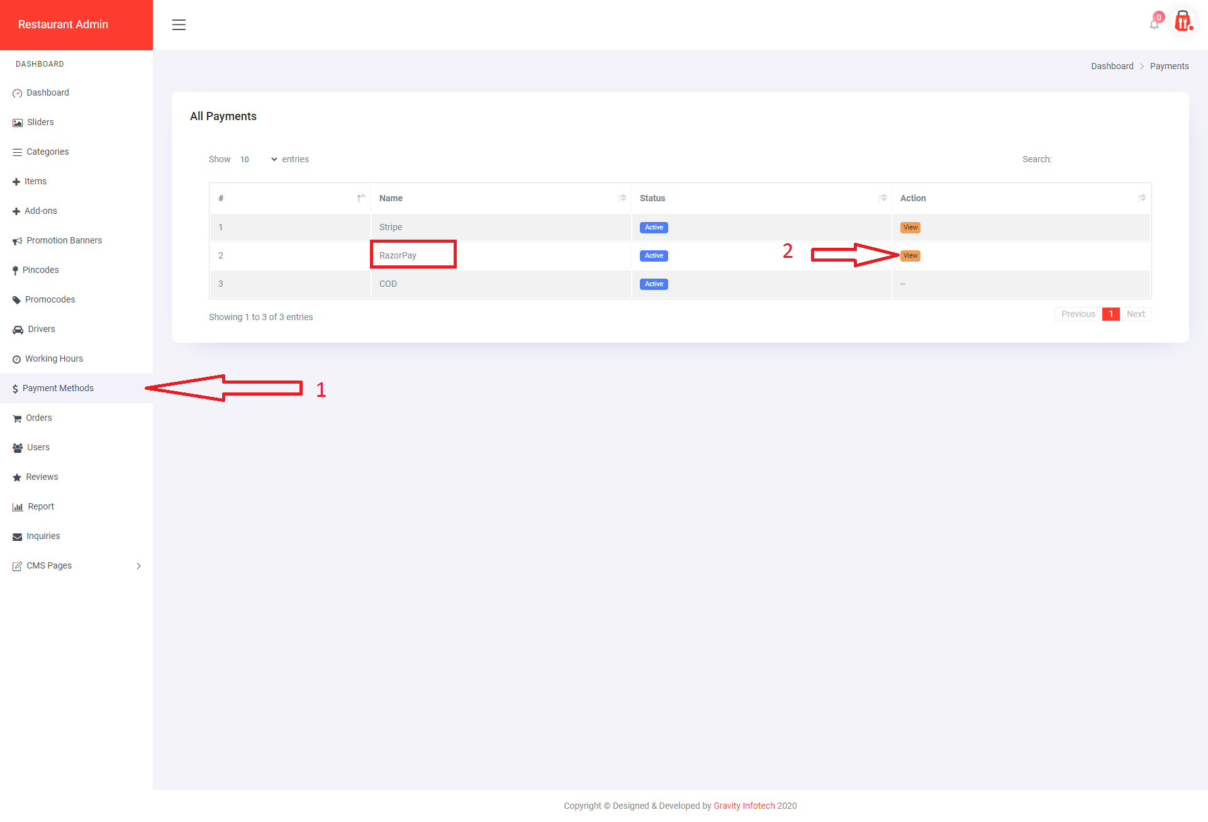Go to Next pagination page
This screenshot has height=822, width=1208.
(1135, 314)
